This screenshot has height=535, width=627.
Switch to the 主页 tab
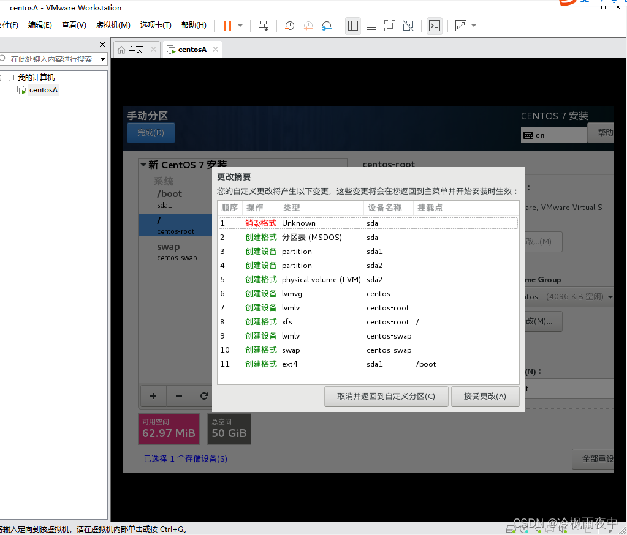click(x=136, y=50)
